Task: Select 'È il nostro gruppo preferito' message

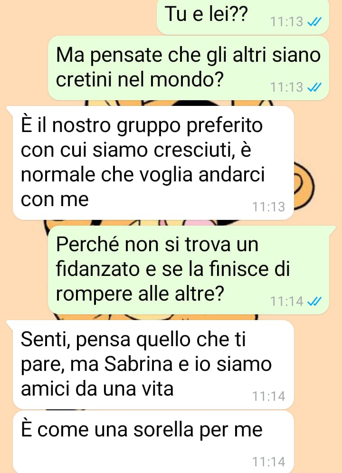Action: click(153, 162)
